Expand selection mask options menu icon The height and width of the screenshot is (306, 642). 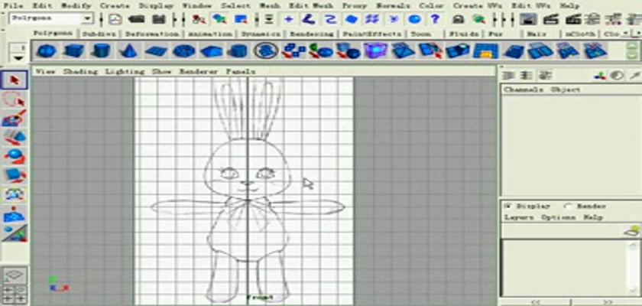tap(268, 19)
